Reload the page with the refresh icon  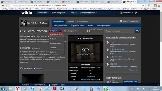[x=11, y=6]
